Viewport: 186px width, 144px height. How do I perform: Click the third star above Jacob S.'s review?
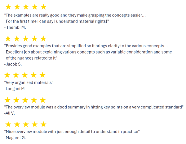pyautogui.click(x=26, y=39)
